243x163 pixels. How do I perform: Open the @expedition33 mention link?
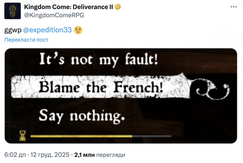[47, 30]
